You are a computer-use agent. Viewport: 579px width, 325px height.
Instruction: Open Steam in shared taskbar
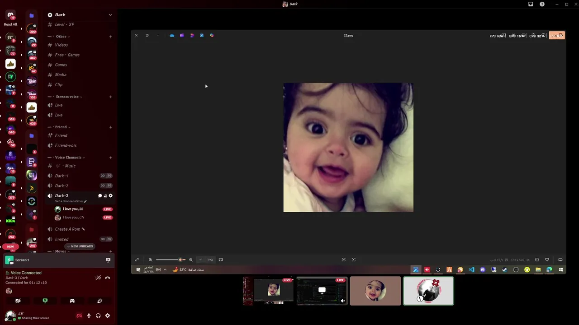(x=505, y=269)
